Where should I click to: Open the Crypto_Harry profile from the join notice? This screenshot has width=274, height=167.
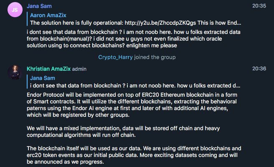115,57
